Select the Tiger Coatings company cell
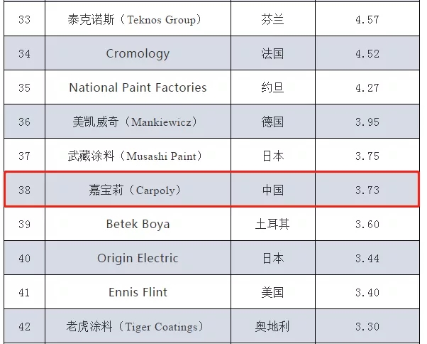The image size is (427, 344). [138, 326]
